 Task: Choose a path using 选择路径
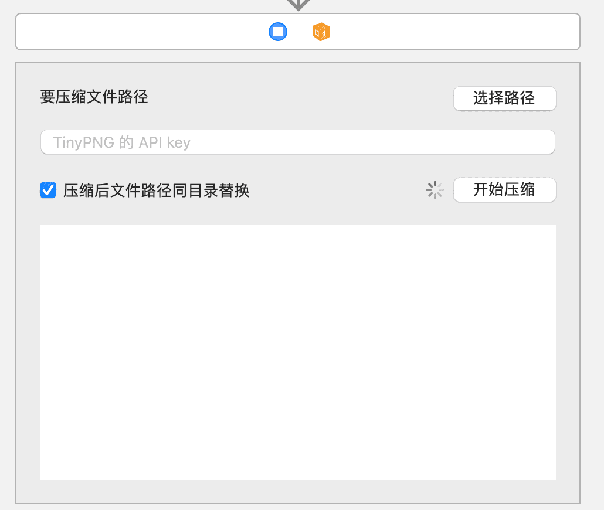pos(504,98)
